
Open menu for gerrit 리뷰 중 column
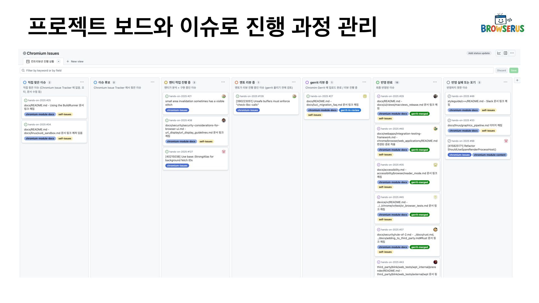[364, 82]
